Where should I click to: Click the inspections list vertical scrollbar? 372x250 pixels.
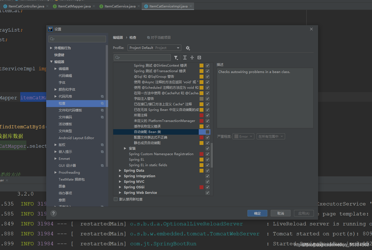(212, 155)
